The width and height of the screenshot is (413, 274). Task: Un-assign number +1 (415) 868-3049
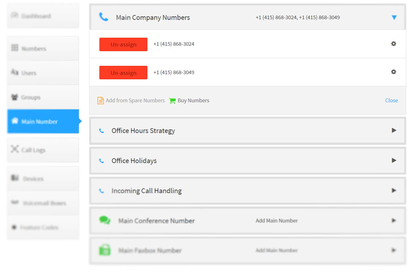coord(123,73)
